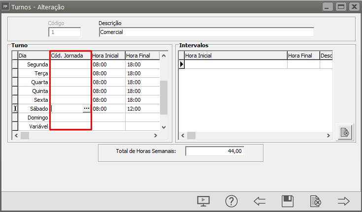This screenshot has width=362, height=212.
Task: Click the delete document icon in bottom toolbar
Action: click(316, 201)
